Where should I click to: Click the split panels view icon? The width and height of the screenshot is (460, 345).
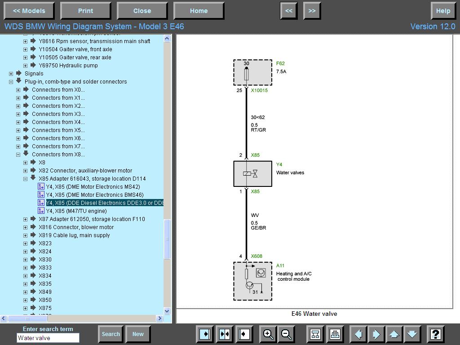225,334
